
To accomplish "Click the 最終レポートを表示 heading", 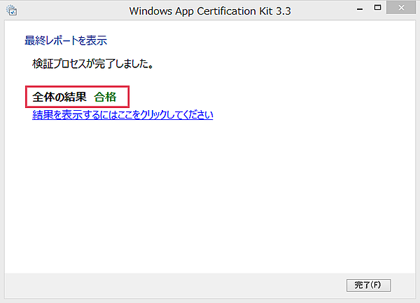I will [66, 41].
